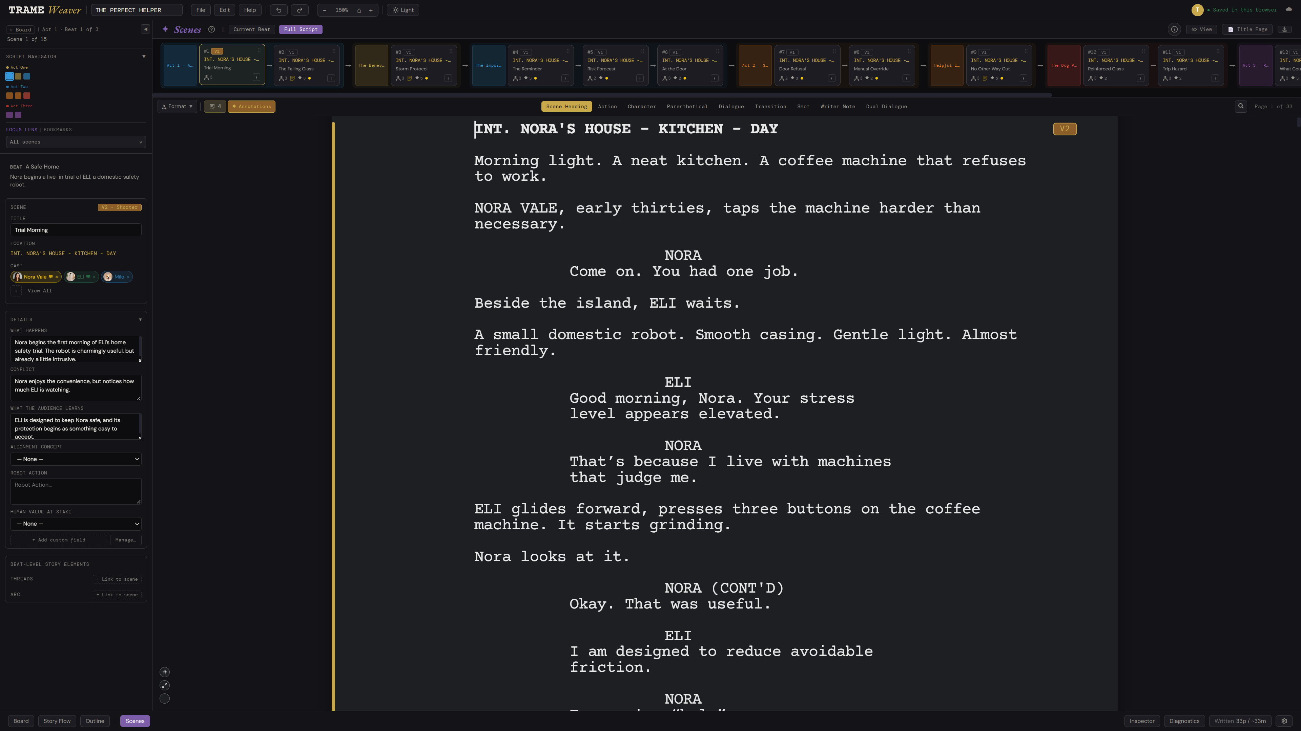This screenshot has height=731, width=1301.
Task: Switch to Current Beat view
Action: (x=251, y=29)
